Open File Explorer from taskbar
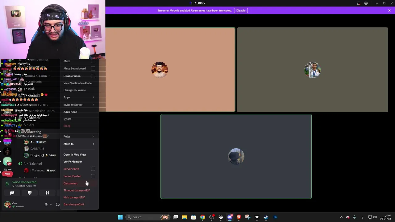This screenshot has width=395, height=222. (x=184, y=217)
